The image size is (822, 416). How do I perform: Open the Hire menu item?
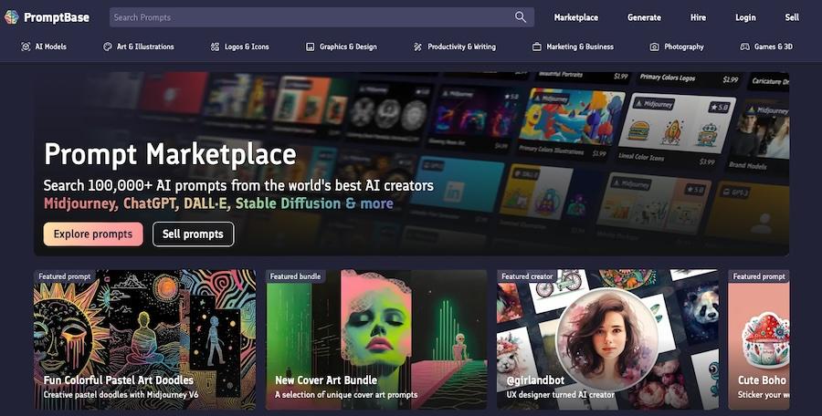coord(698,17)
